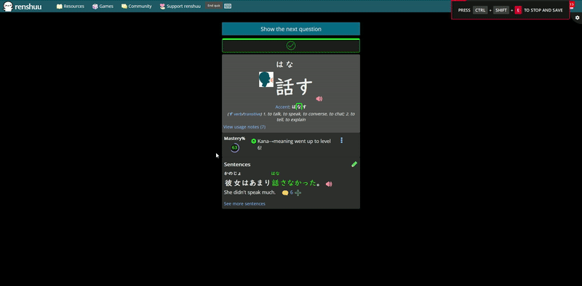Image resolution: width=582 pixels, height=286 pixels.
Task: Open the Games menu
Action: coord(103,7)
